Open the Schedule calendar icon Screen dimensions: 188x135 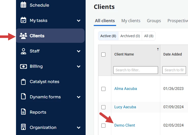pyautogui.click(x=23, y=5)
